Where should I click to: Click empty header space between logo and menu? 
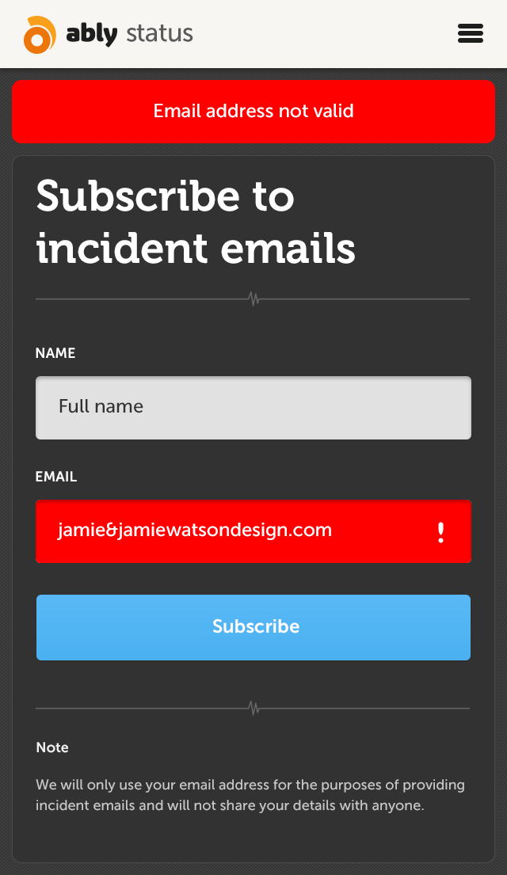point(324,33)
